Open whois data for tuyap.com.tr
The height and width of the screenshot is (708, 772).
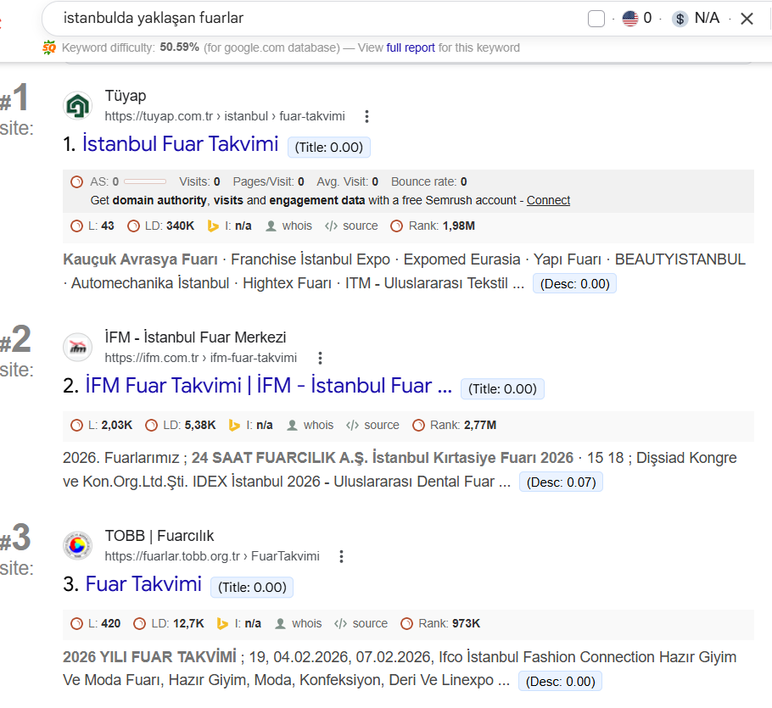click(x=296, y=226)
